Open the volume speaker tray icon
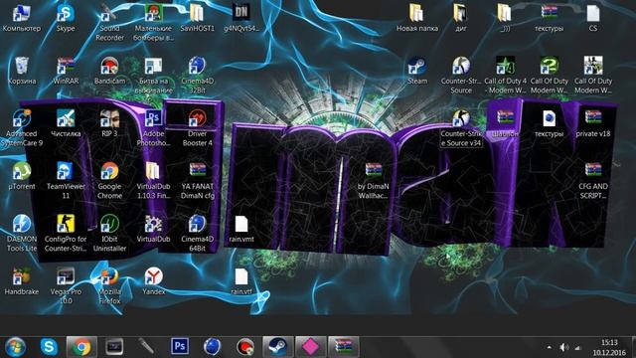636x358 pixels. click(x=563, y=347)
